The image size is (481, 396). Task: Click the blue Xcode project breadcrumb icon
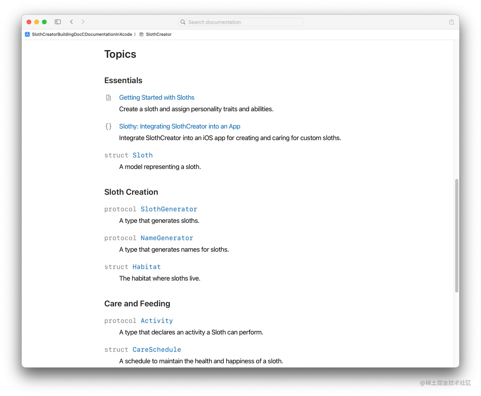27,34
